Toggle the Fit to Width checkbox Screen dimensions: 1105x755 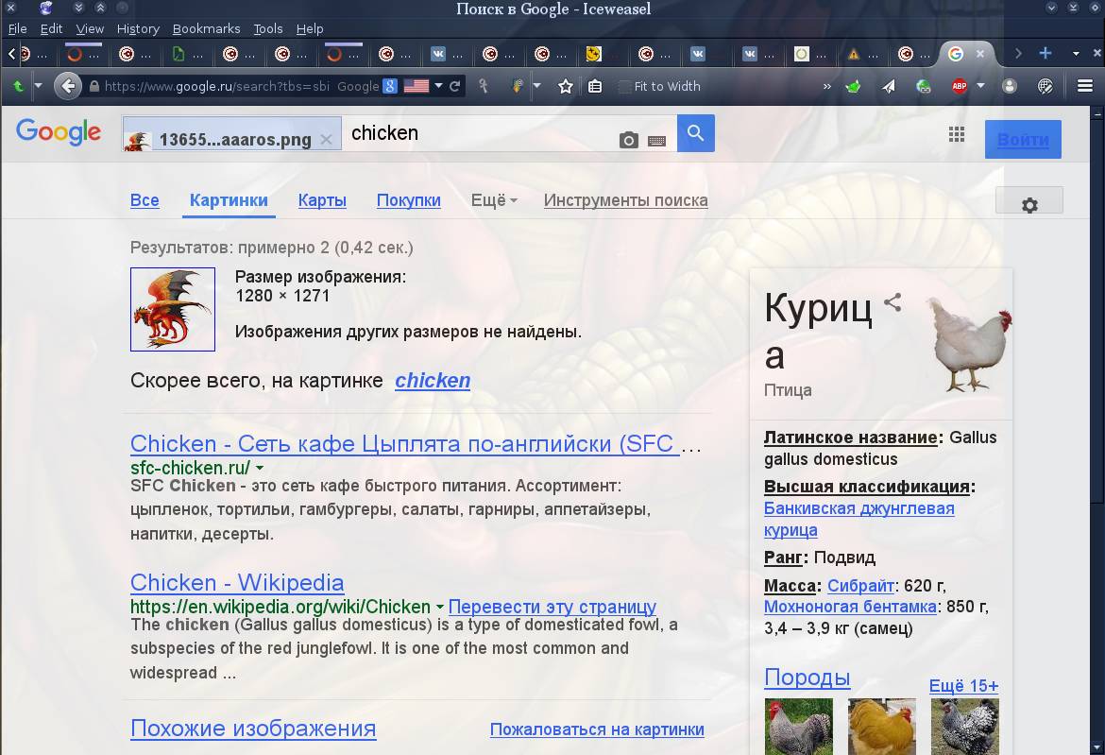tap(623, 87)
